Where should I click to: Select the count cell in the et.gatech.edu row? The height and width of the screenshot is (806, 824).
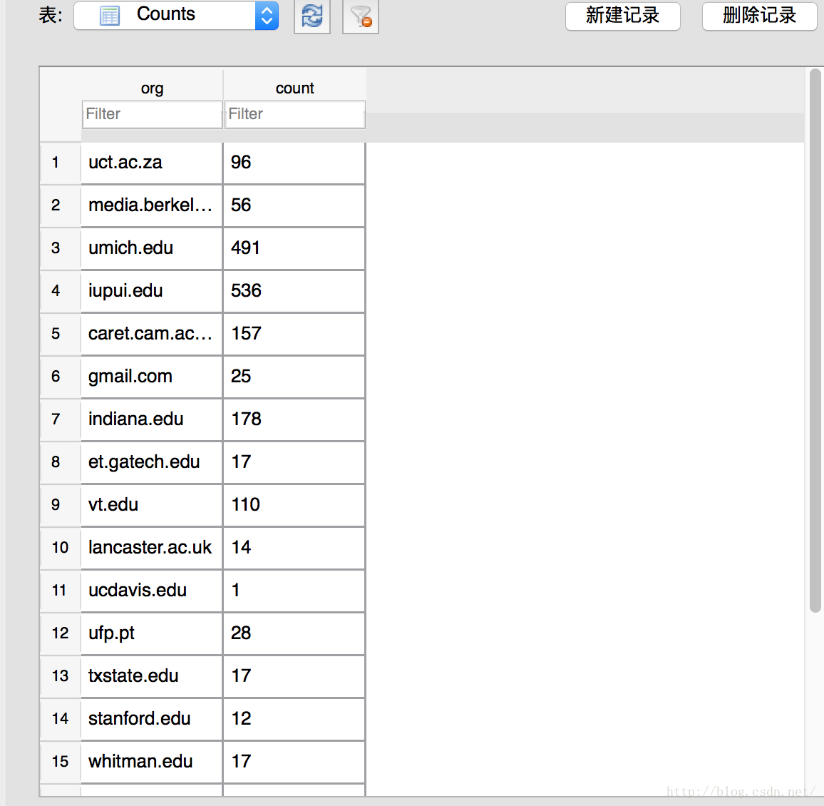294,462
